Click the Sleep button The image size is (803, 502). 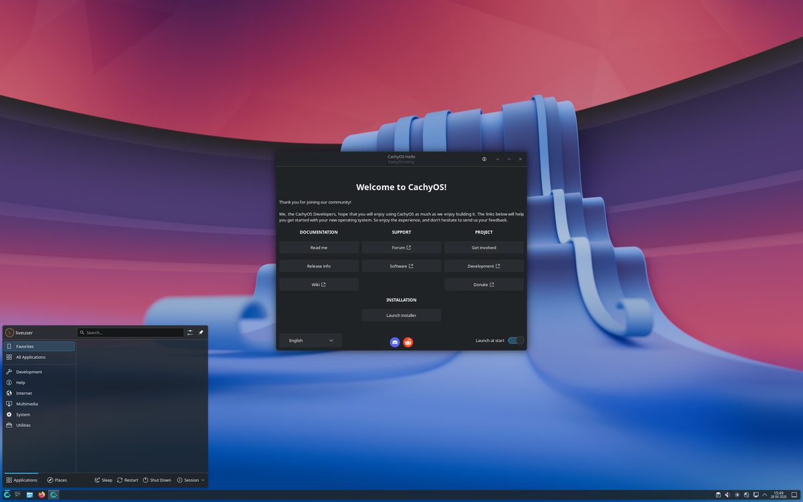(103, 480)
